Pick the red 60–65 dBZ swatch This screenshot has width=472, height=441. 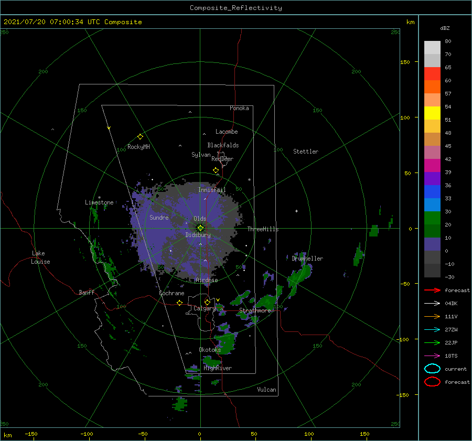pos(432,74)
